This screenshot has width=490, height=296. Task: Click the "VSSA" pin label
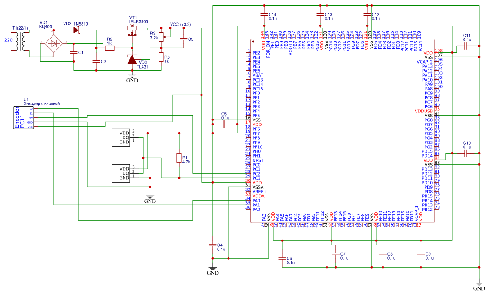[258, 187]
